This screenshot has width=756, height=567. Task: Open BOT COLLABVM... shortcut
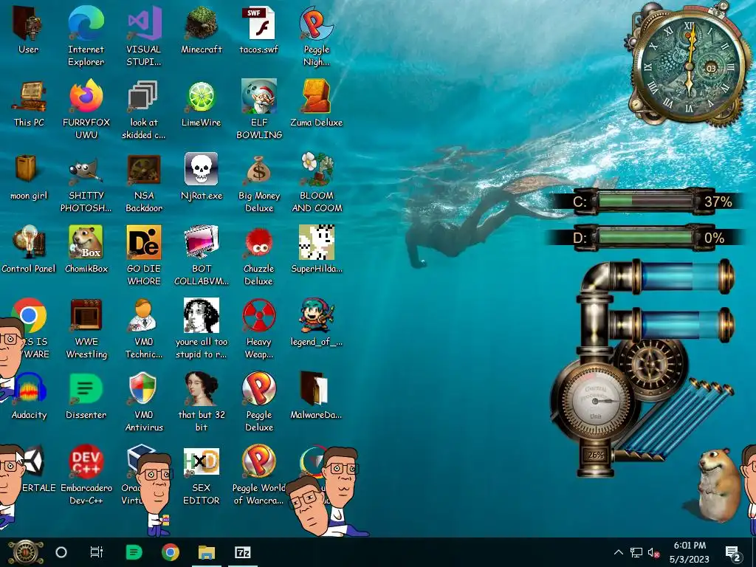202,256
